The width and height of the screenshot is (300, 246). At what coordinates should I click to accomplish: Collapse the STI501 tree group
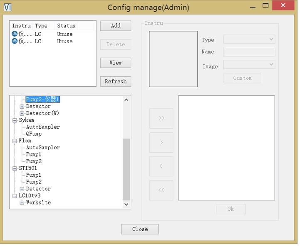pyautogui.click(x=15, y=168)
